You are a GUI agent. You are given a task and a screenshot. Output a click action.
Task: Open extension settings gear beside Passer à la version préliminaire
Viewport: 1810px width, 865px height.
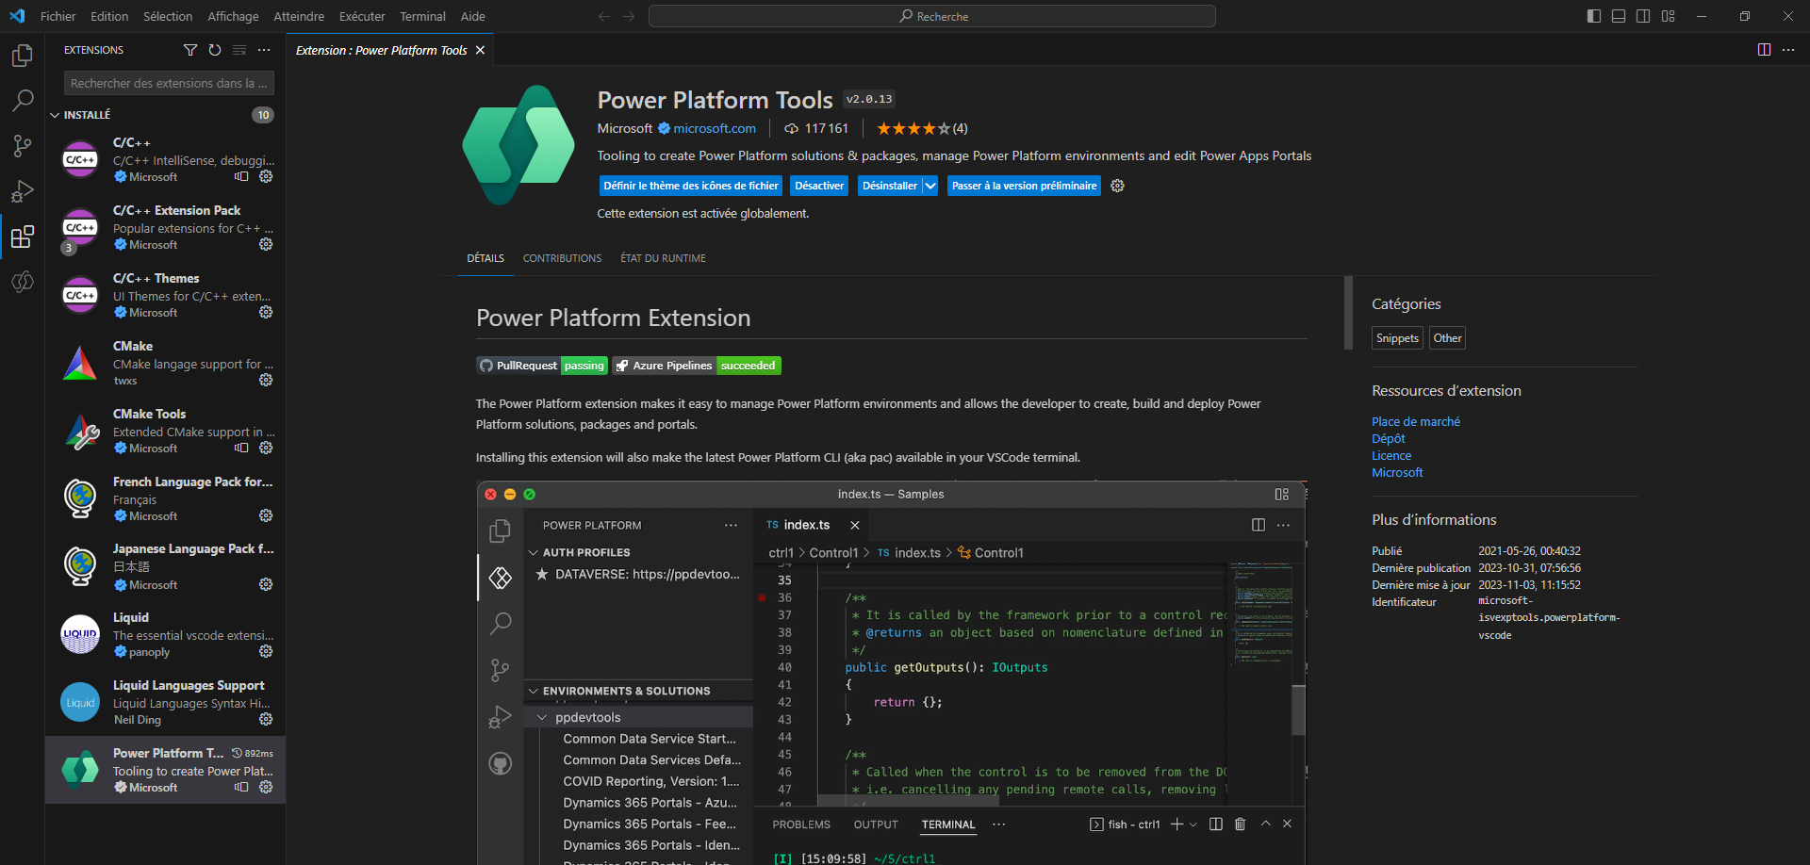(x=1118, y=186)
